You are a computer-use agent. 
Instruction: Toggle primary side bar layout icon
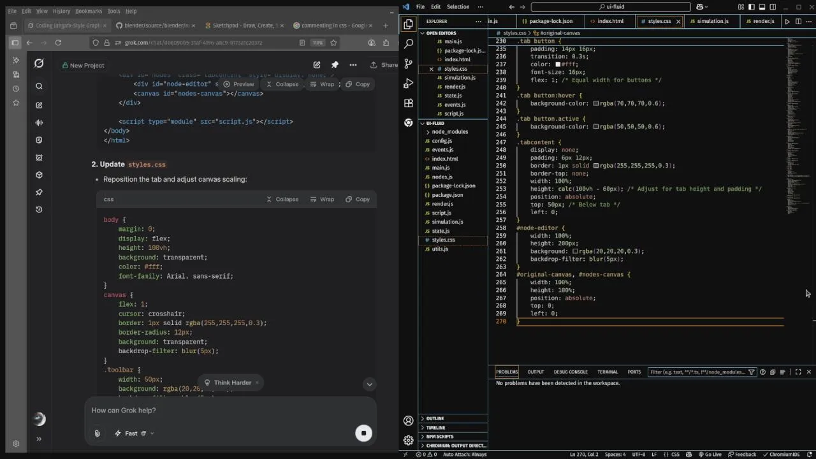tap(752, 7)
